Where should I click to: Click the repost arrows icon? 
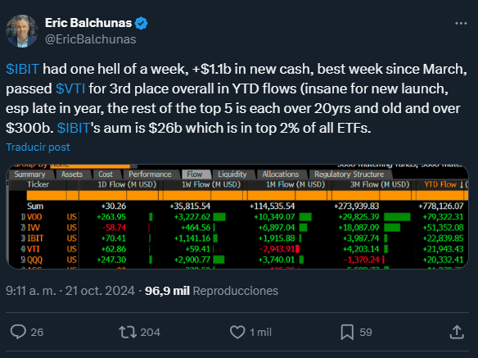coord(128,332)
